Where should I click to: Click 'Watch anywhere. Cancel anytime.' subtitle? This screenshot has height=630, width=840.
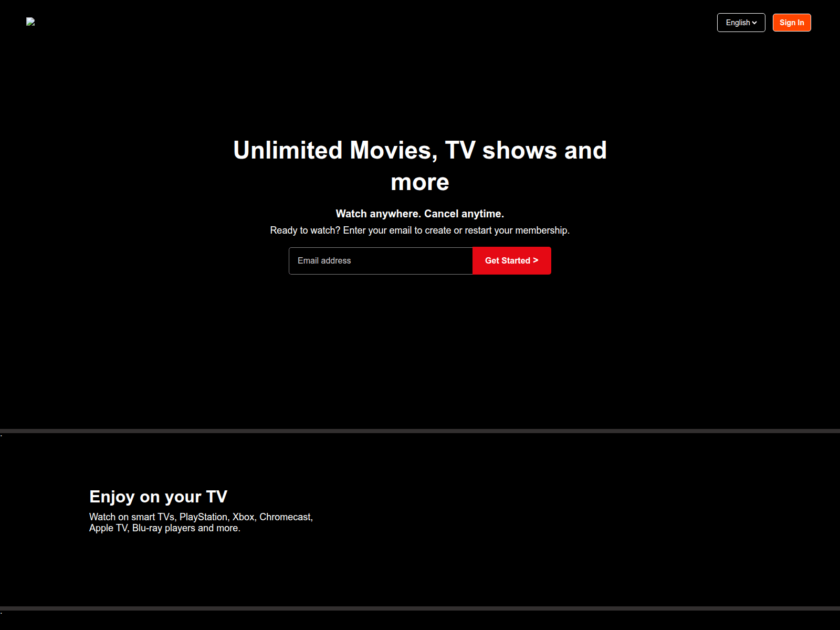[x=419, y=214]
